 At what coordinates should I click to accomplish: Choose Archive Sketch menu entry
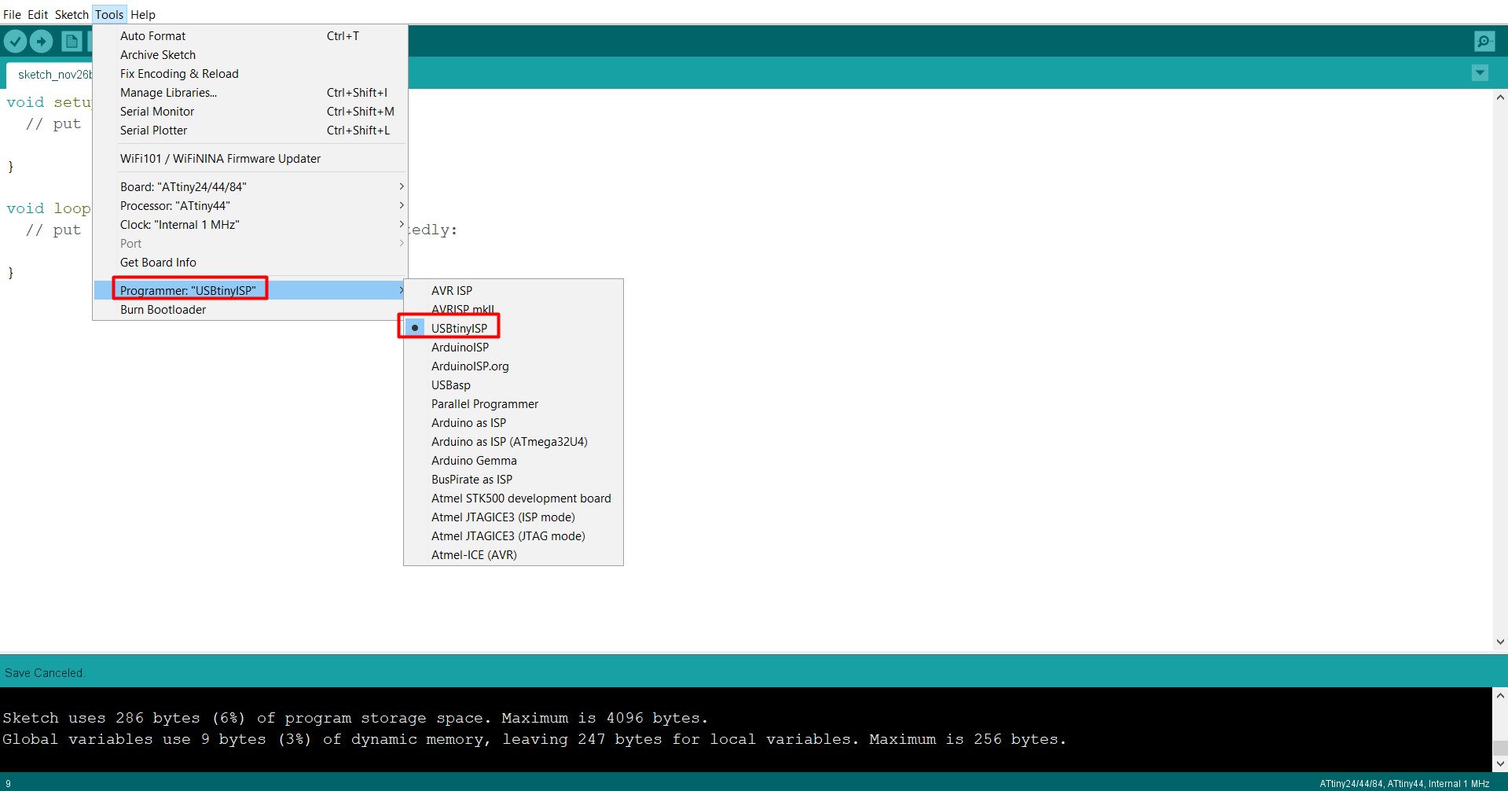point(251,55)
